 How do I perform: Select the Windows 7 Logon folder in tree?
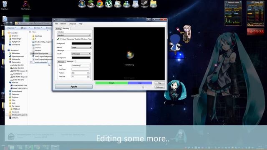18,115
